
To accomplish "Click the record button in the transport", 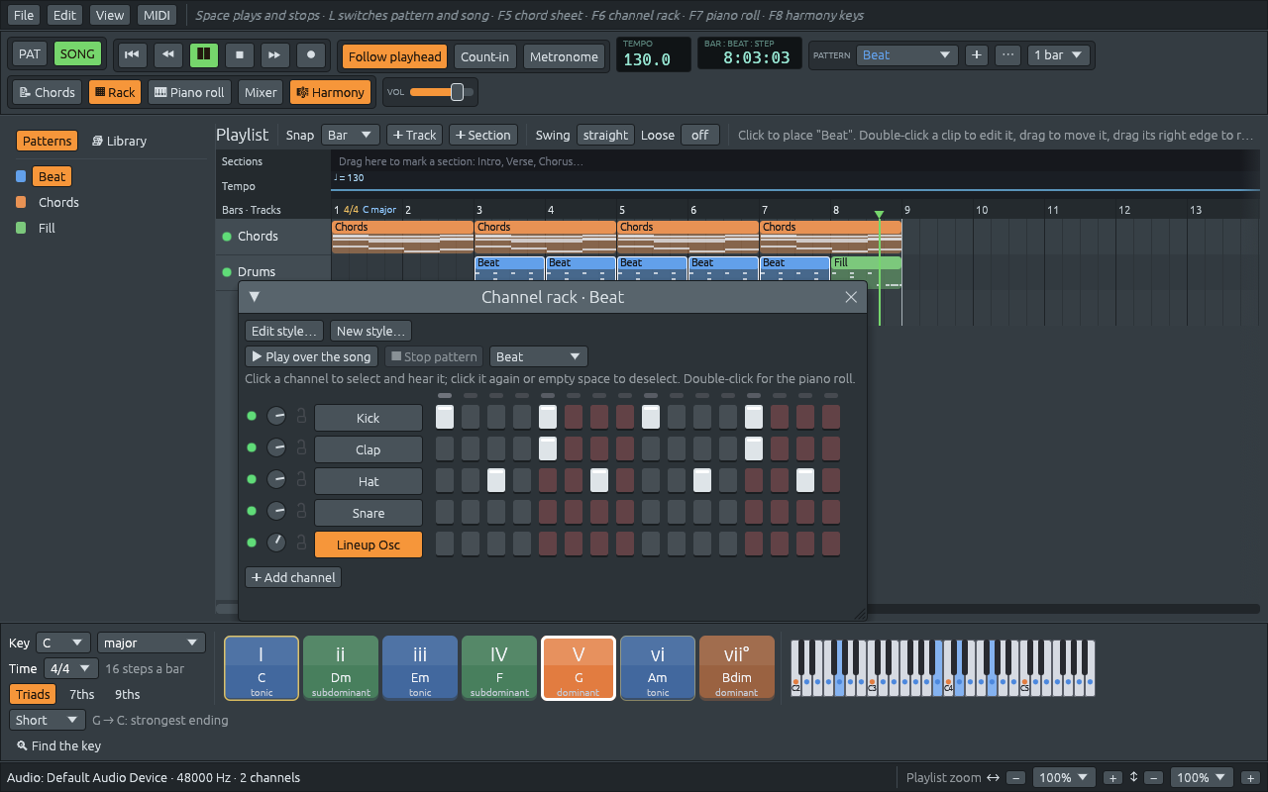I will (311, 55).
